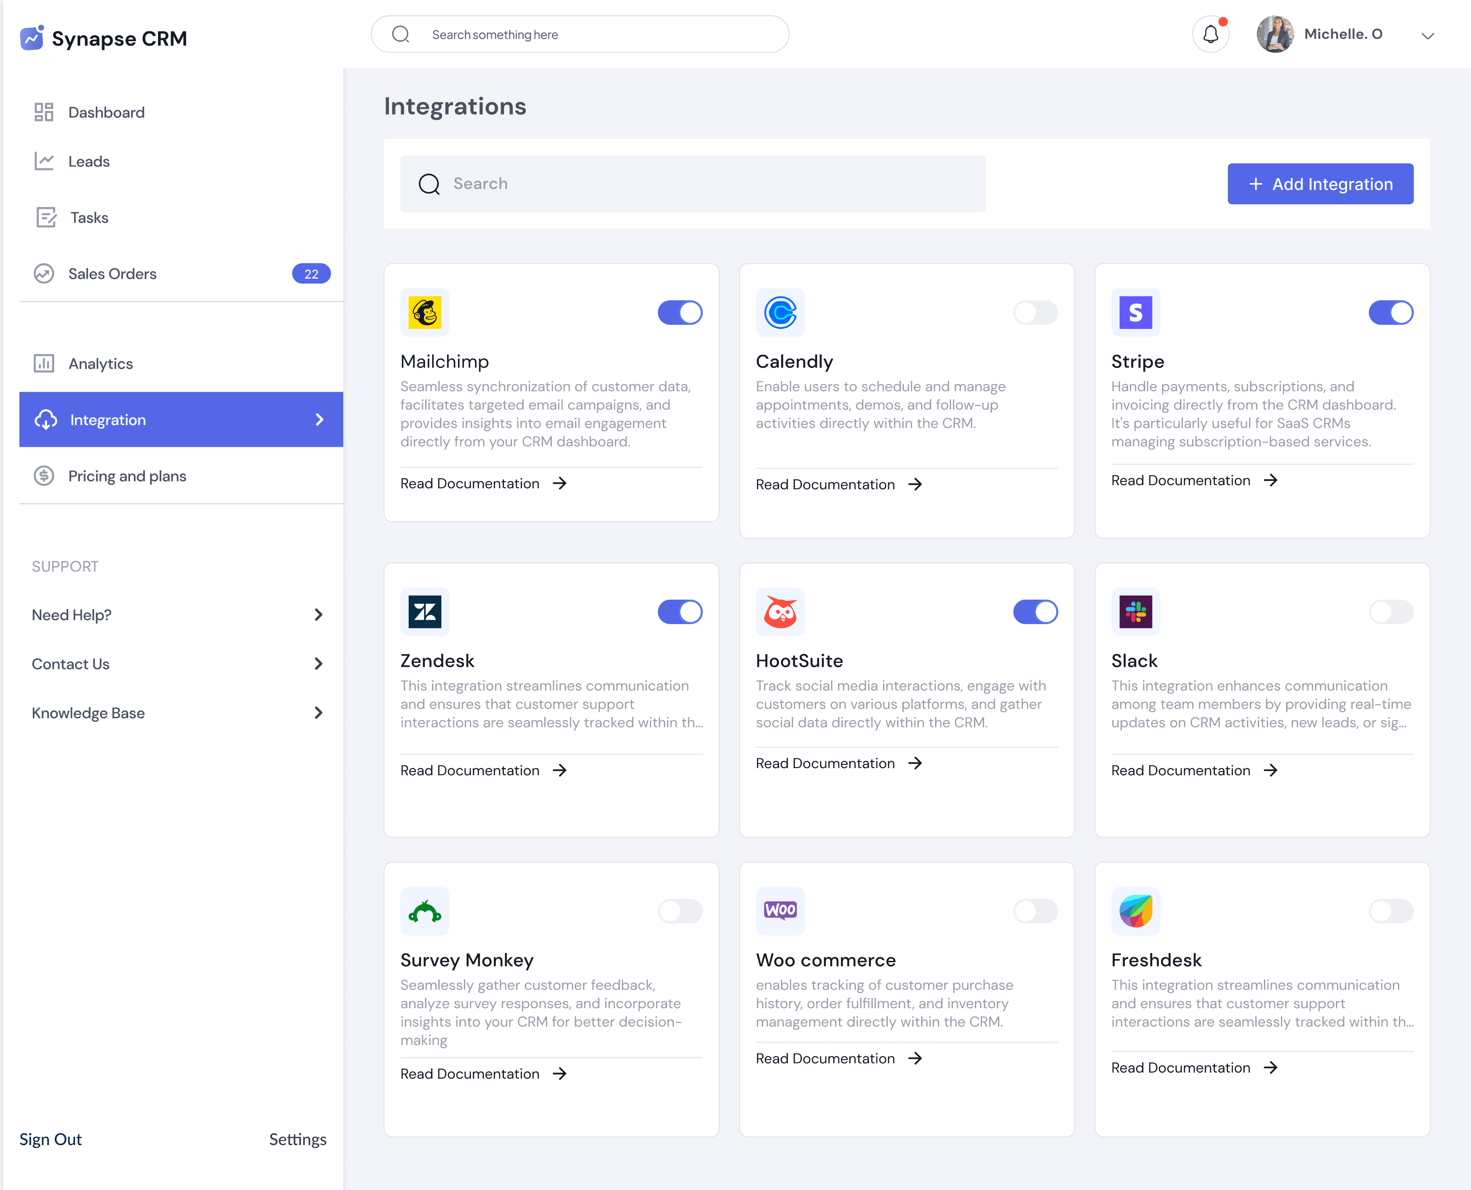Viewport: 1471px width, 1190px height.
Task: Click the Zendesk logo icon
Action: (x=425, y=612)
